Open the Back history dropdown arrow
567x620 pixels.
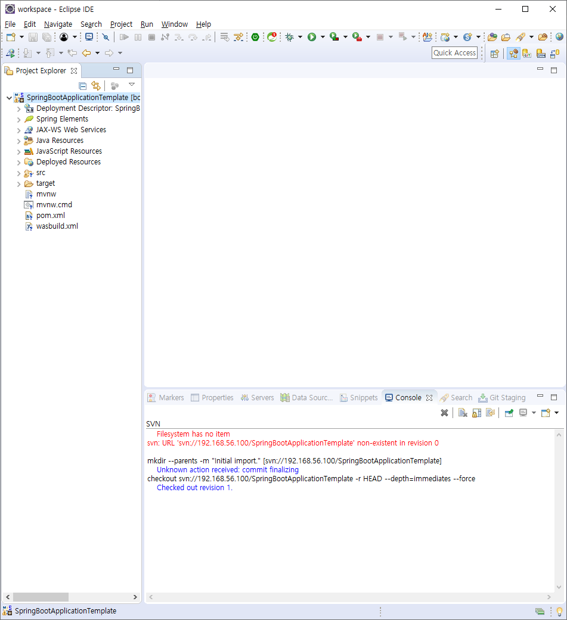tap(97, 53)
